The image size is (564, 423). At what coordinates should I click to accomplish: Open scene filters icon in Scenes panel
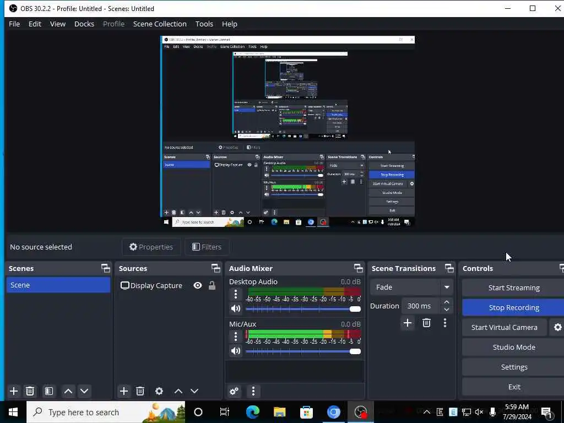tap(49, 391)
